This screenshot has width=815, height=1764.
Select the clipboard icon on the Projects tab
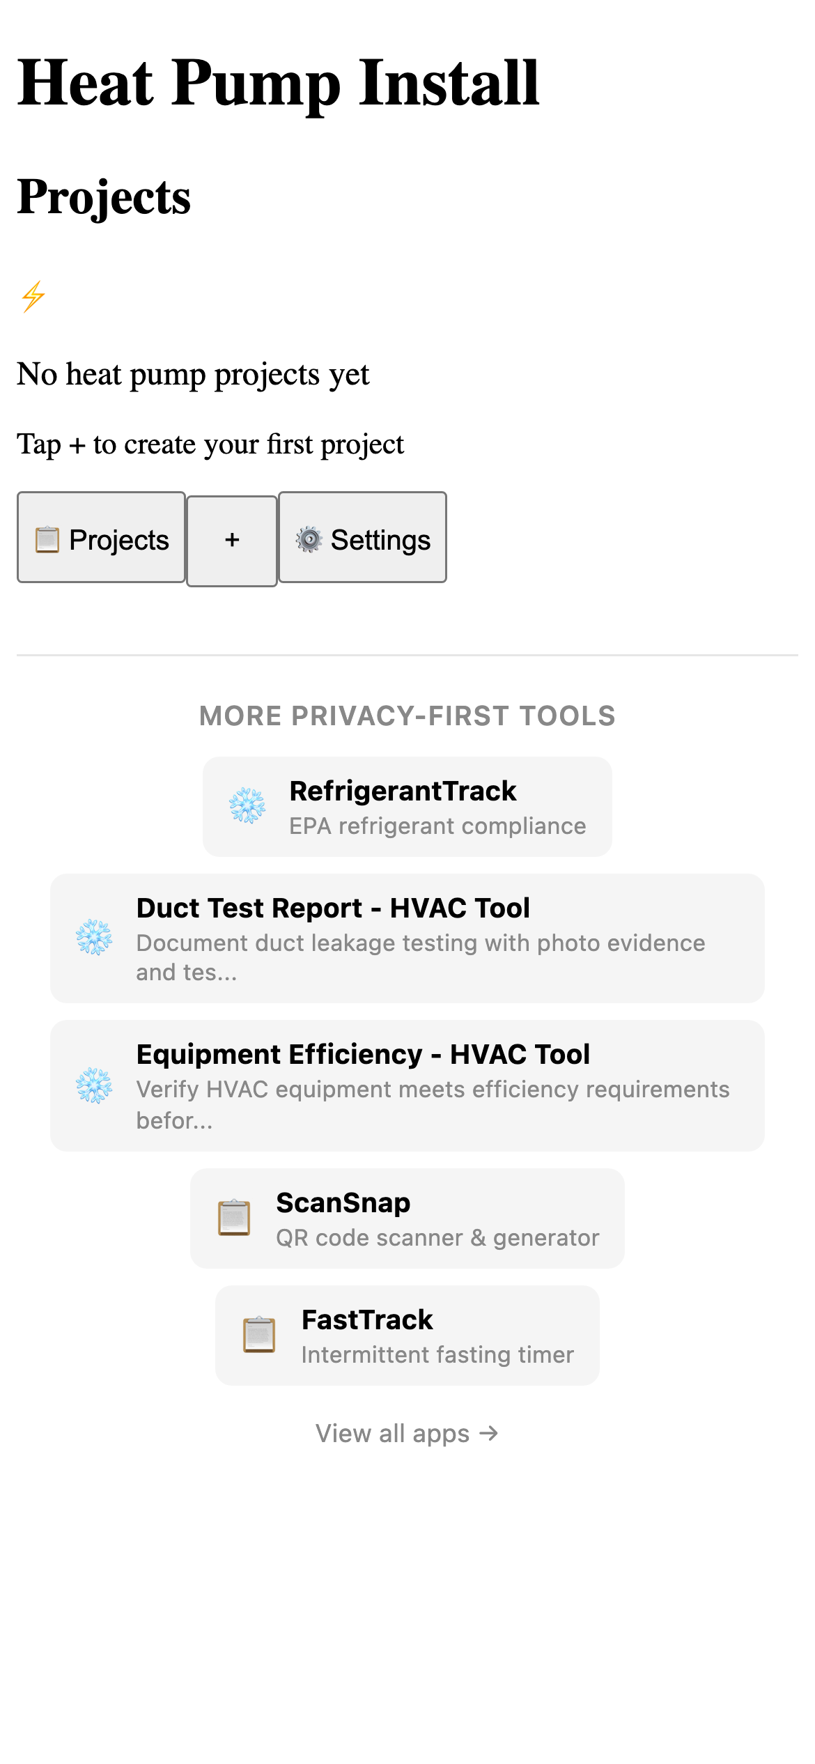(46, 539)
